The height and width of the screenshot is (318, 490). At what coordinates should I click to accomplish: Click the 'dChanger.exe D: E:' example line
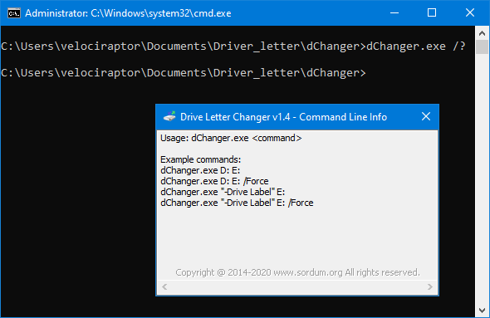click(x=200, y=170)
